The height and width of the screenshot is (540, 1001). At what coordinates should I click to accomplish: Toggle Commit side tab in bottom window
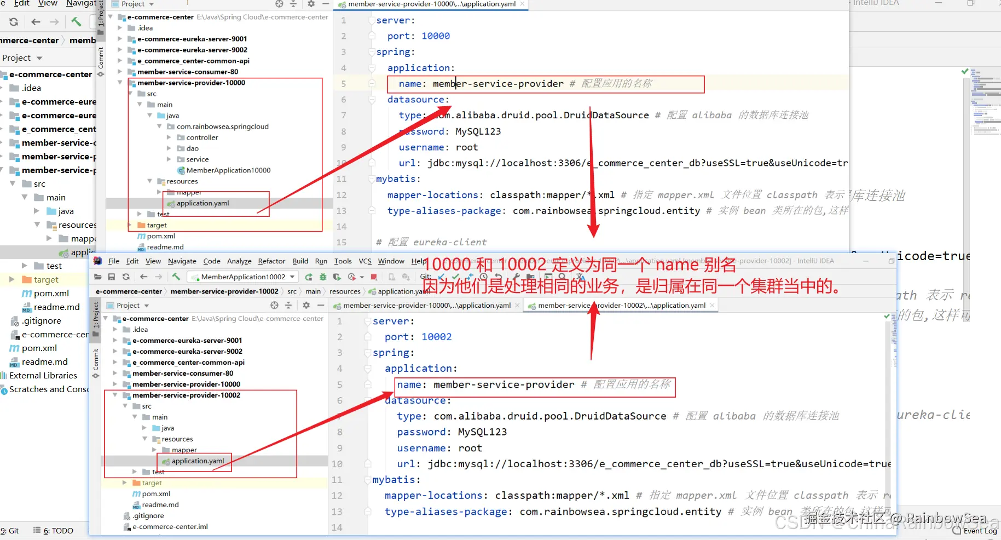click(96, 363)
